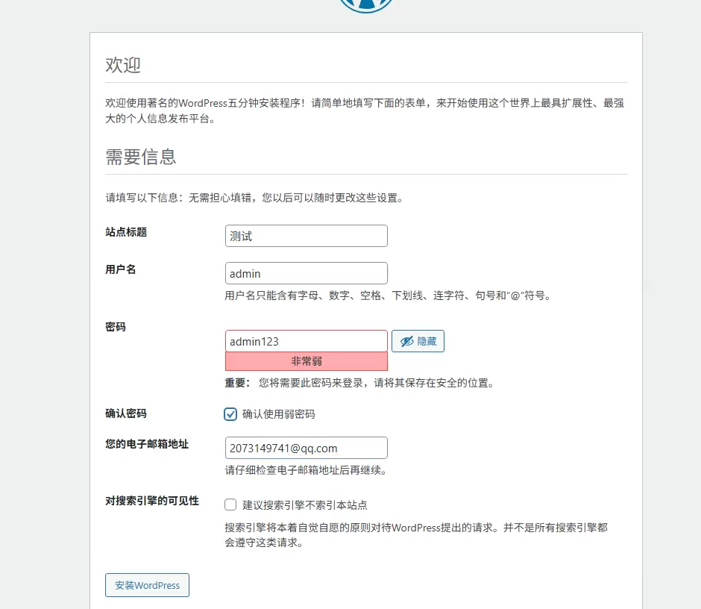This screenshot has width=701, height=609.
Task: Click the 密码 field label
Action: [116, 327]
